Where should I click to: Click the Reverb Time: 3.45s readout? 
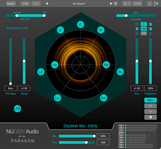click(x=17, y=28)
